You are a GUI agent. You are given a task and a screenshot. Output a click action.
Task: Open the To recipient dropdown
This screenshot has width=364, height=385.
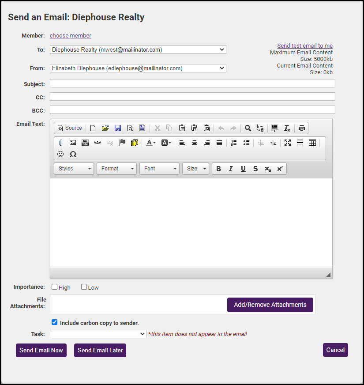click(138, 50)
